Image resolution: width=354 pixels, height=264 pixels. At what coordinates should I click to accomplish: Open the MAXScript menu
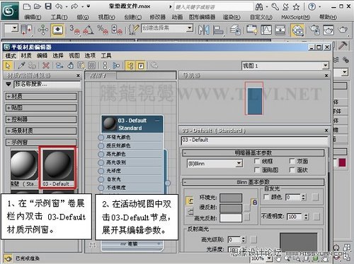pos(295,17)
